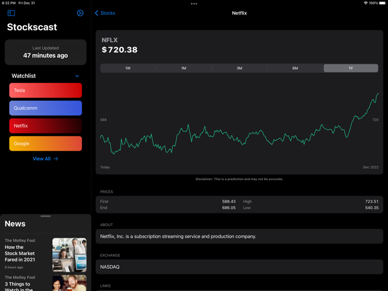Open the circular refresh icon in sidebar
The height and width of the screenshot is (291, 388).
80,13
